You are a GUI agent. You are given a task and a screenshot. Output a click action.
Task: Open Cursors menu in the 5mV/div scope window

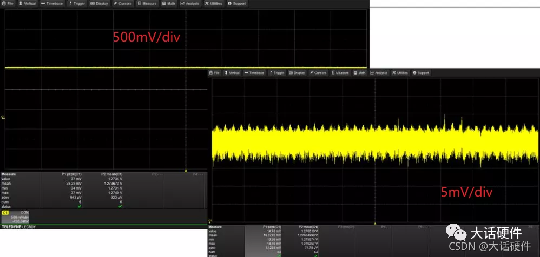318,73
